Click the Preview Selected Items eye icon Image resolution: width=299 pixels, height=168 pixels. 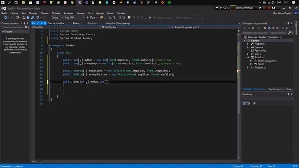click(x=283, y=28)
